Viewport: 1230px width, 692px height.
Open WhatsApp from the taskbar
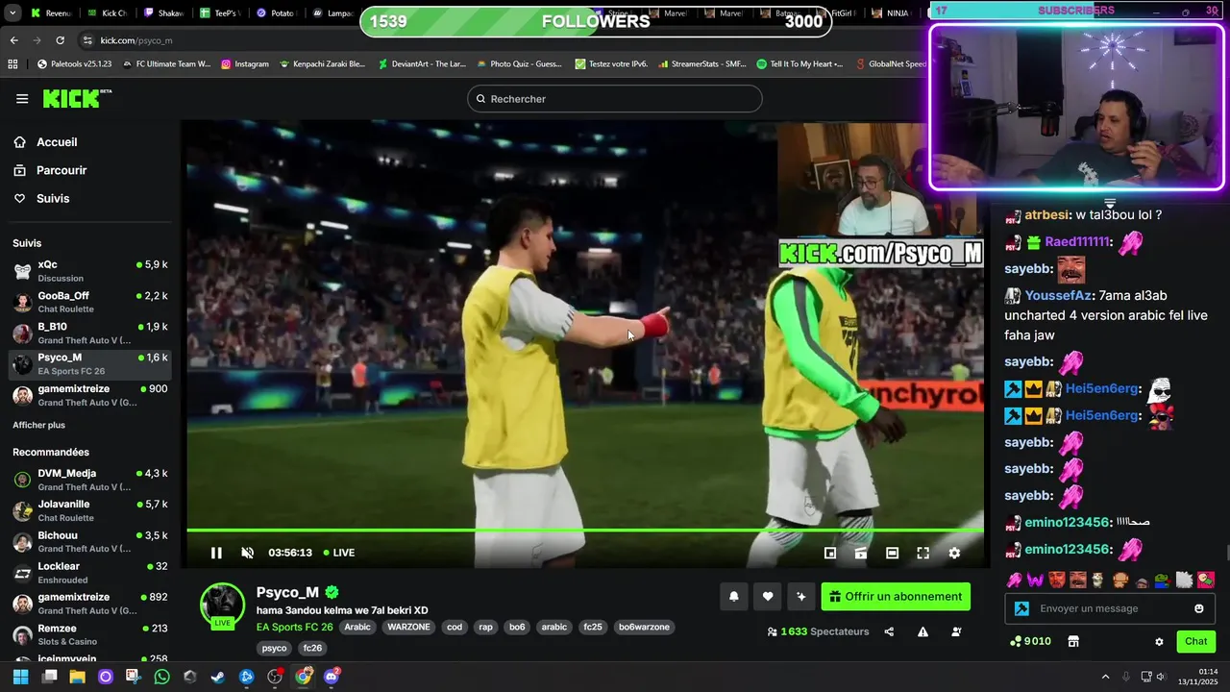[x=161, y=677]
